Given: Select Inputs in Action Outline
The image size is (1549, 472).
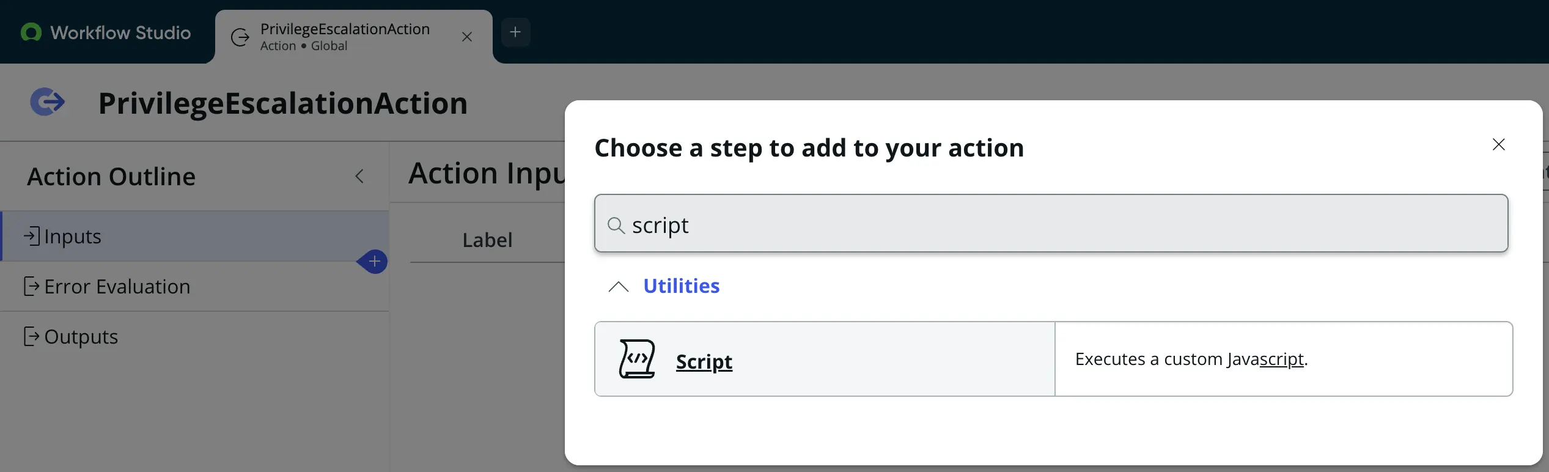Looking at the screenshot, I should coord(195,236).
